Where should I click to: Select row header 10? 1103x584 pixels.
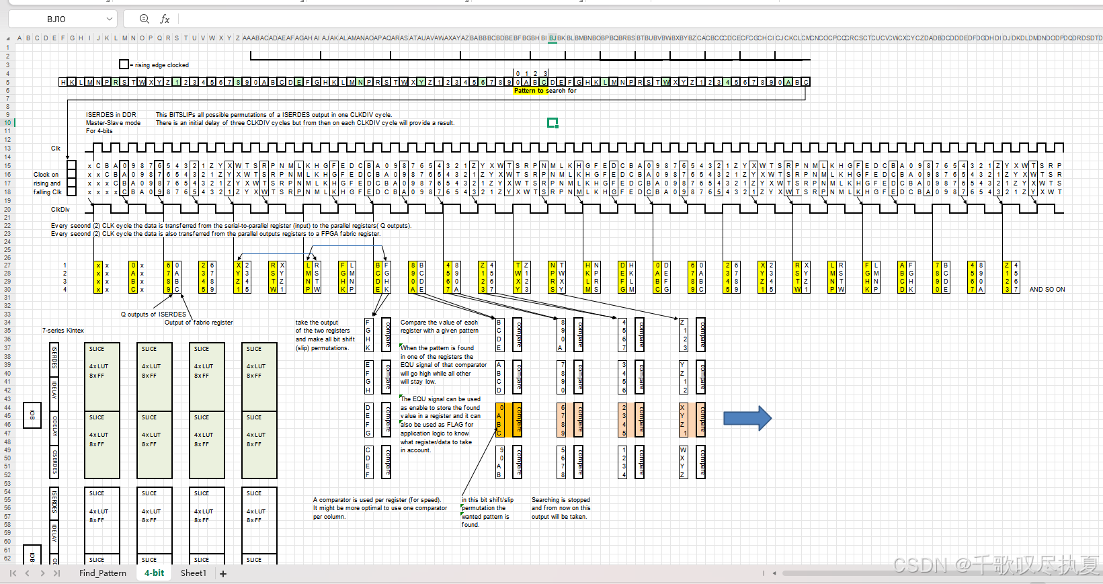click(x=7, y=123)
